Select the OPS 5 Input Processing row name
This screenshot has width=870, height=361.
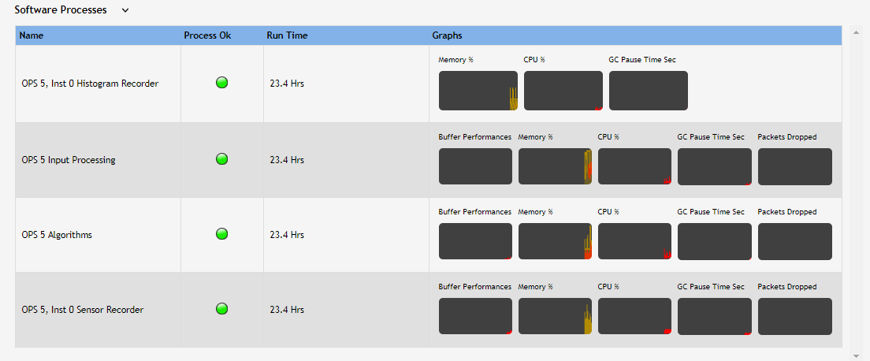(69, 160)
